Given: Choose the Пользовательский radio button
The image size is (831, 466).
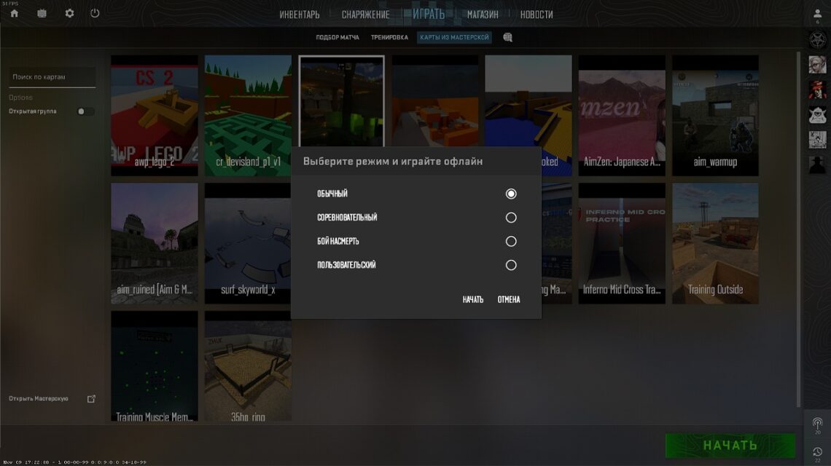Looking at the screenshot, I should [x=511, y=265].
